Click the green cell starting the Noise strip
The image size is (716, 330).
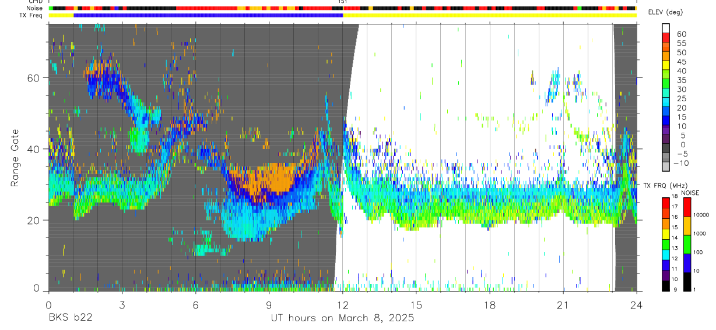pos(51,9)
